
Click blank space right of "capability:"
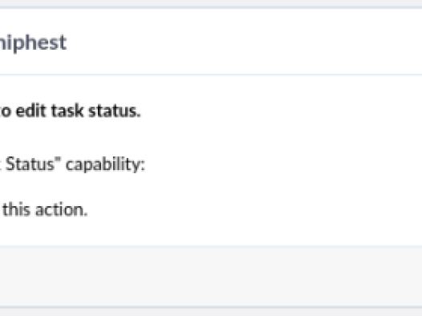[x=282, y=164]
